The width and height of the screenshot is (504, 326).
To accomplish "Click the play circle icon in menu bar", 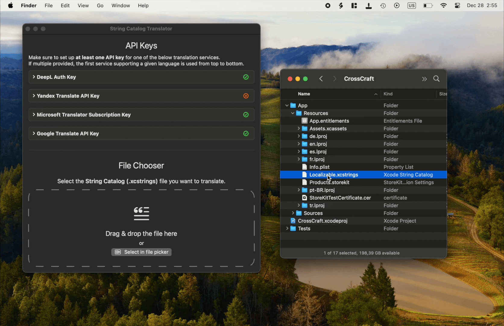I will click(x=397, y=5).
